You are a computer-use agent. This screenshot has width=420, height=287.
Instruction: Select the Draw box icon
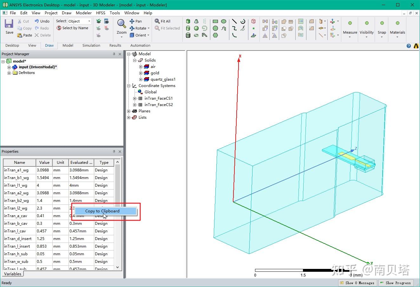pos(188,21)
